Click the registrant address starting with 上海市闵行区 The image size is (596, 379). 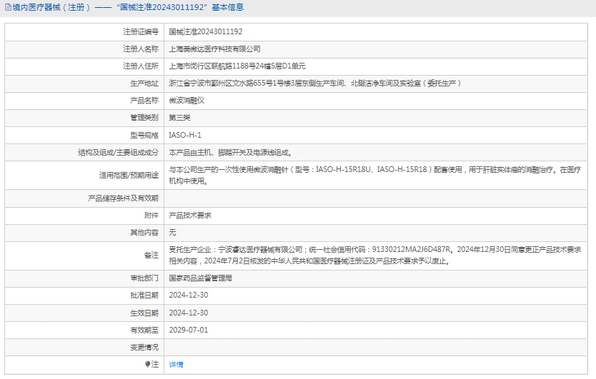tap(237, 66)
